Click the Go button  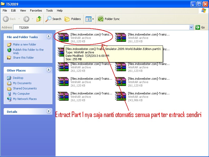point(200,27)
